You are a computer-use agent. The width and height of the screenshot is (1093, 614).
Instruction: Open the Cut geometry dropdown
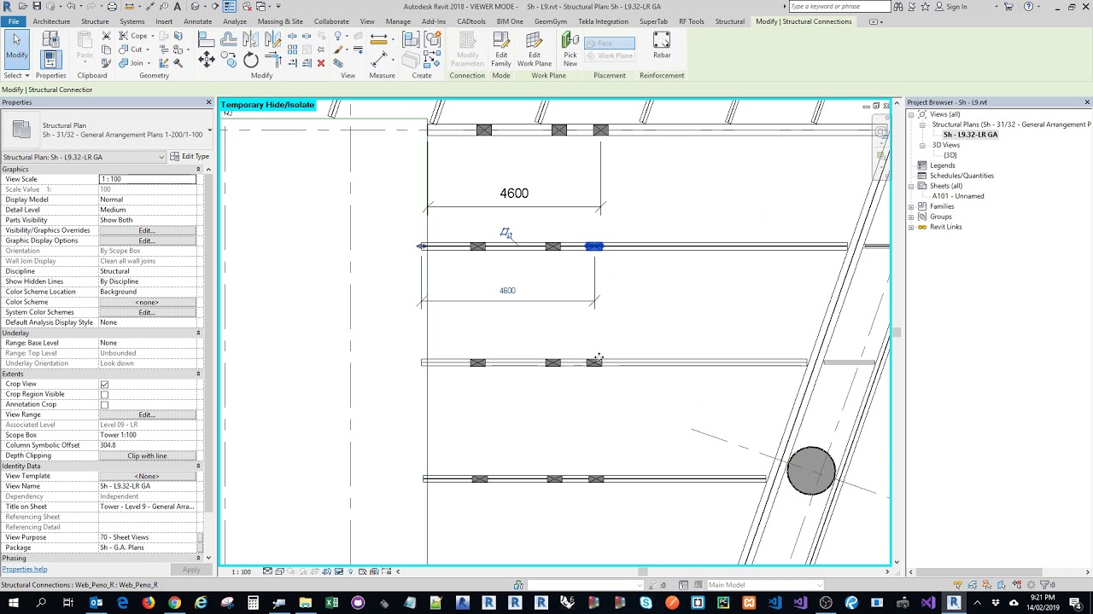(147, 49)
